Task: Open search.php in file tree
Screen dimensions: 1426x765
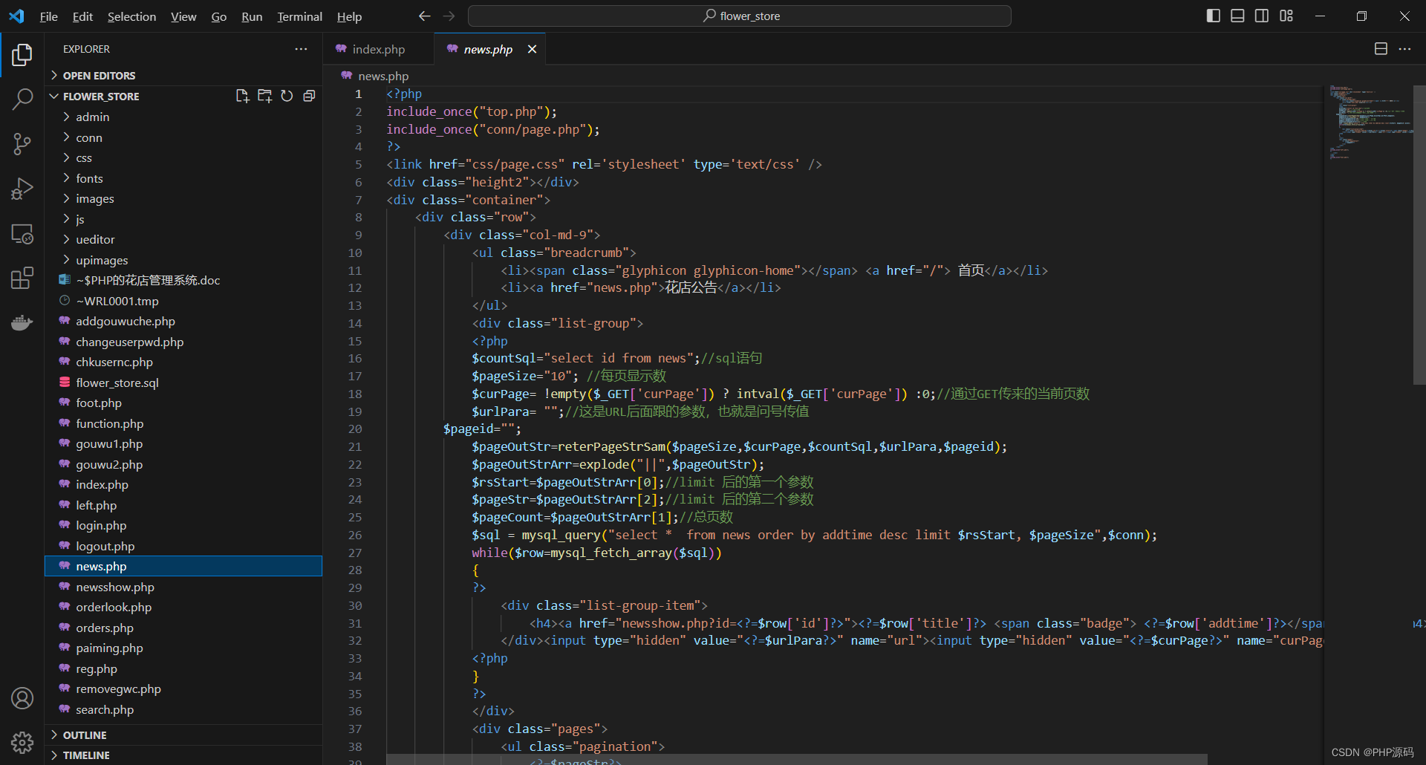Action: click(x=183, y=709)
